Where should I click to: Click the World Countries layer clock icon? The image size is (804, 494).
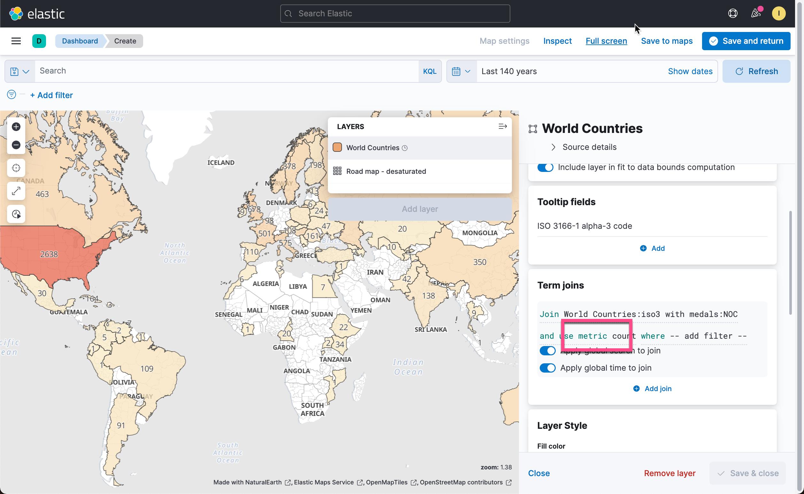click(405, 148)
